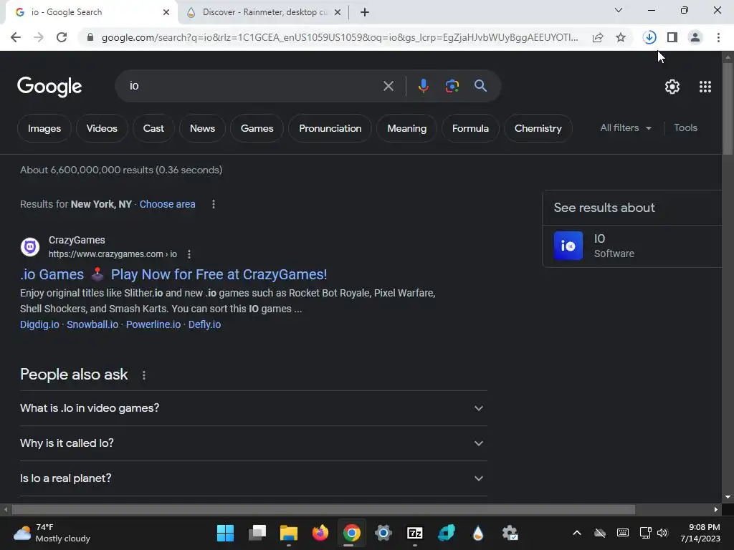Expand 'Is Io a real planet?'

(x=254, y=478)
